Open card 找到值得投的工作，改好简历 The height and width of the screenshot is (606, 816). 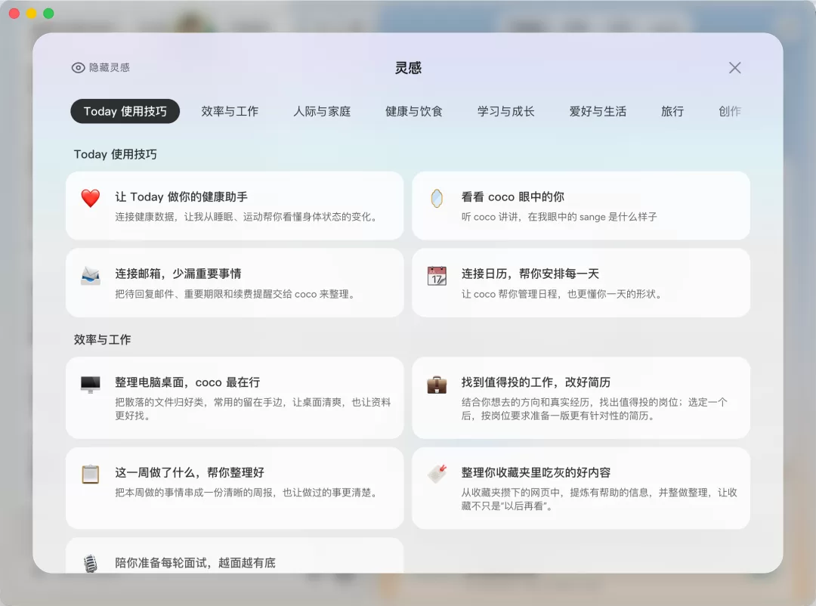coord(581,397)
